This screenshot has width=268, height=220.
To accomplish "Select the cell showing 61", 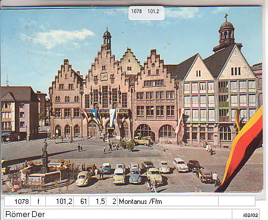I will pyautogui.click(x=81, y=202).
